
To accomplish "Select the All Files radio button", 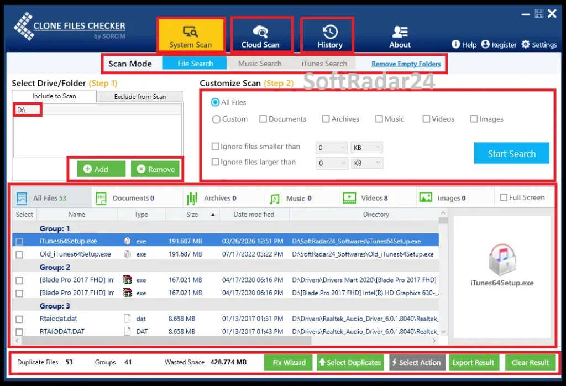I will coord(215,102).
